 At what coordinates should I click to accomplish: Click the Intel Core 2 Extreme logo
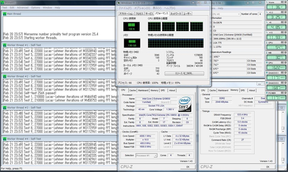tap(184, 104)
